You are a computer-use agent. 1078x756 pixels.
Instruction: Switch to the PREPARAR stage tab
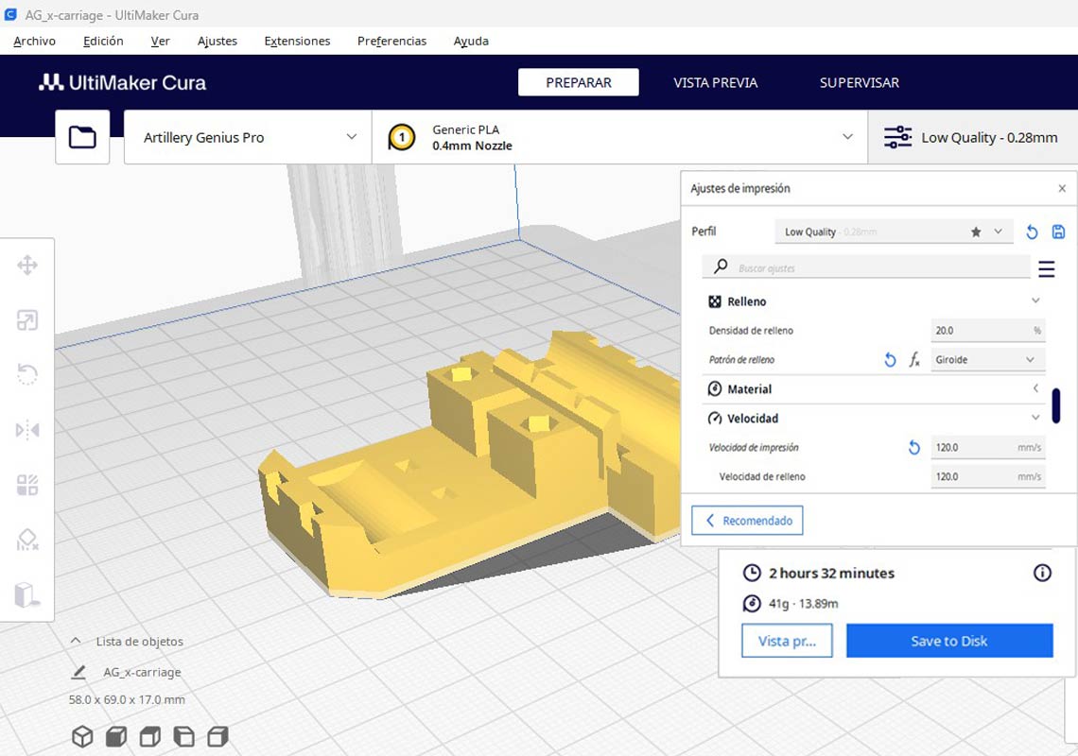tap(578, 82)
